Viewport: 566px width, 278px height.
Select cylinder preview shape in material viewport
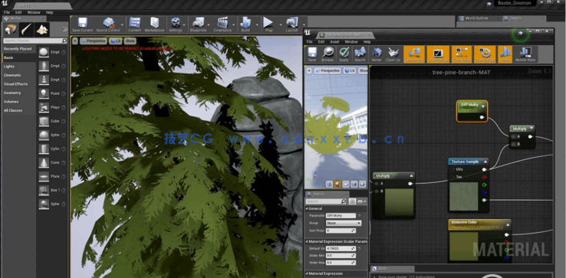point(329,184)
